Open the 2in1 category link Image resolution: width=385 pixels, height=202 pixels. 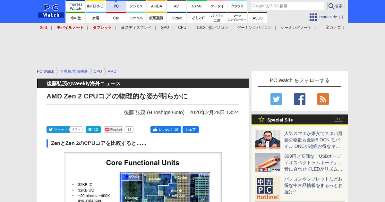point(44,28)
